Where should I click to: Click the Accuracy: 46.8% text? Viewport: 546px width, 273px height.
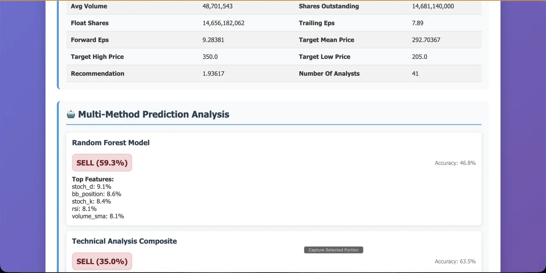pyautogui.click(x=455, y=163)
